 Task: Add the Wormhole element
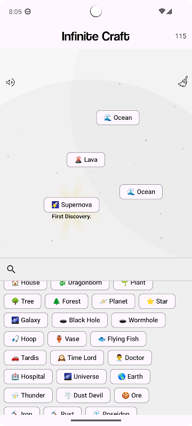pyautogui.click(x=139, y=320)
